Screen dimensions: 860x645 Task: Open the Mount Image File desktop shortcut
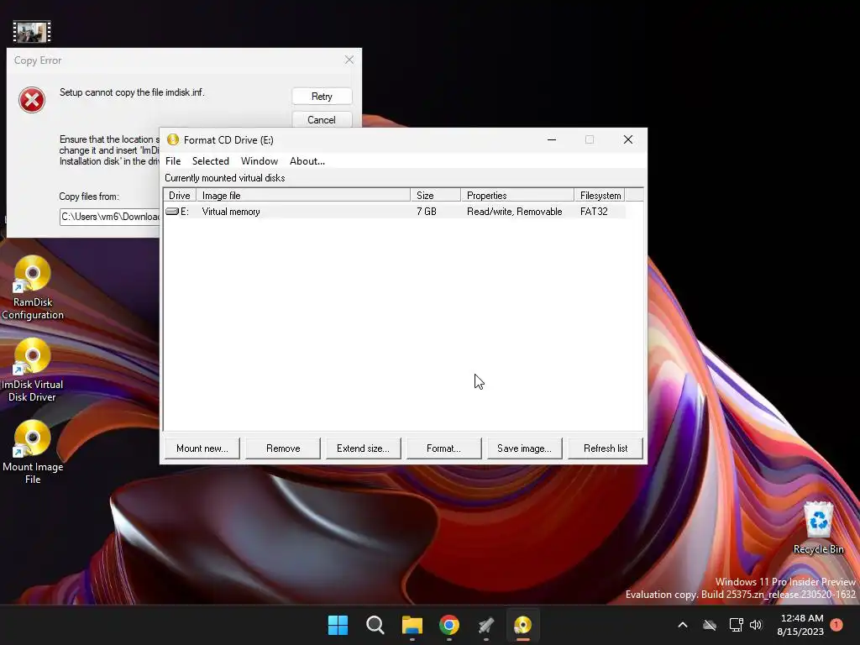tap(33, 452)
